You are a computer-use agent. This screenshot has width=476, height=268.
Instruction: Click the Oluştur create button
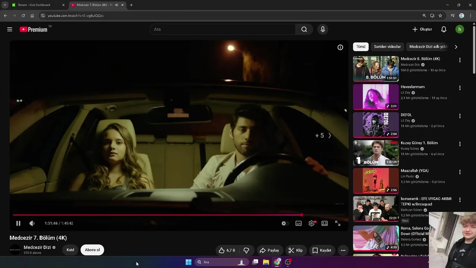click(422, 29)
